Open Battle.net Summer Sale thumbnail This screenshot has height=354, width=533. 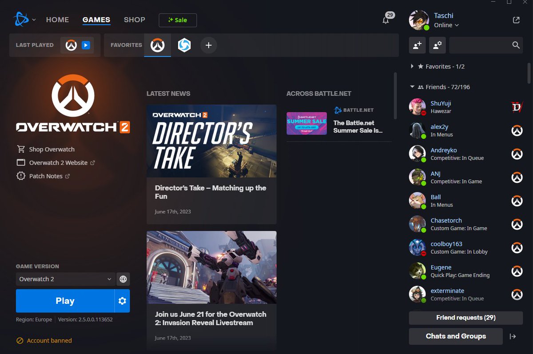[306, 123]
